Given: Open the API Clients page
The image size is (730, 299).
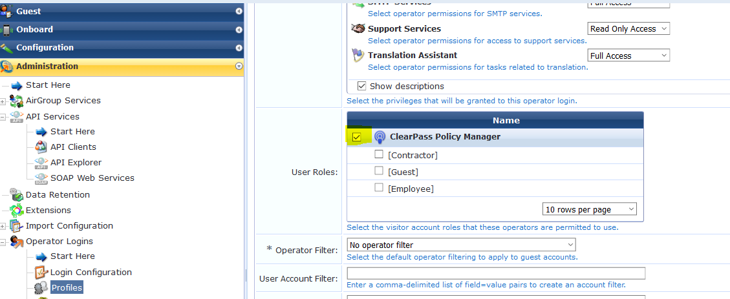Looking at the screenshot, I should pos(73,147).
